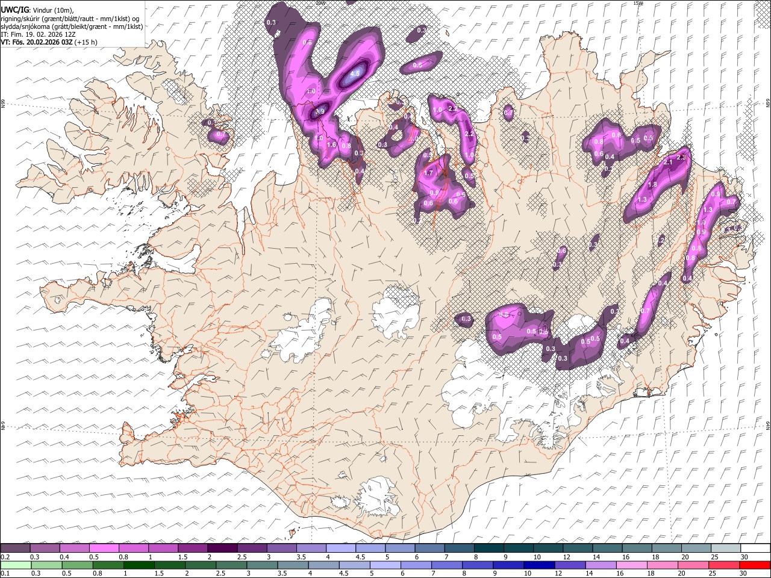This screenshot has height=578, width=771.
Task: Click the 'VT: Fös. 20.02.2026 03Z (+15 h)' line
Action: click(49, 42)
